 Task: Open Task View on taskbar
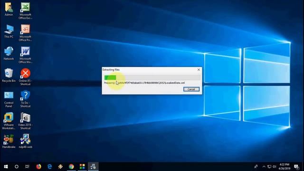(x=27, y=167)
